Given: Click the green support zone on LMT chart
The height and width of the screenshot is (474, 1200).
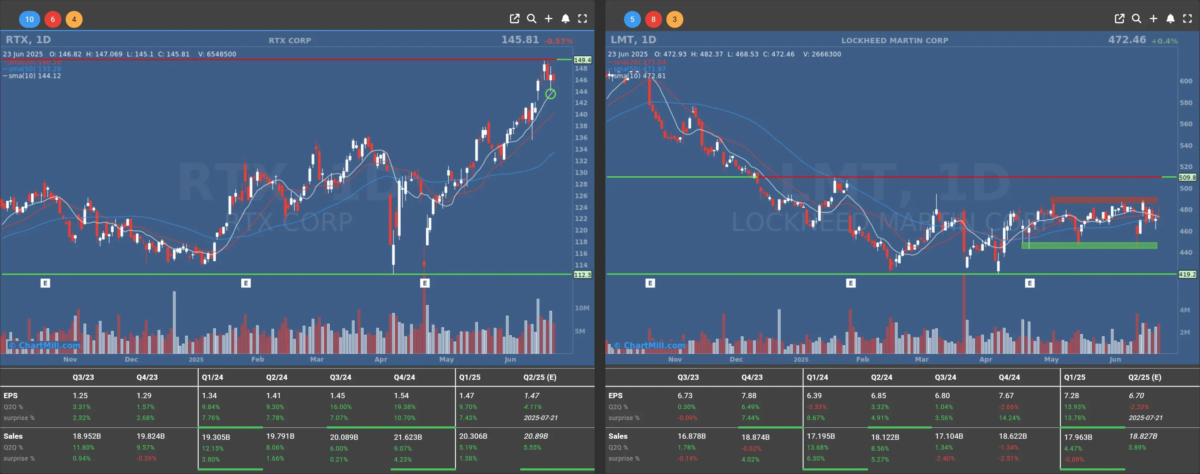Looking at the screenshot, I should (1089, 245).
